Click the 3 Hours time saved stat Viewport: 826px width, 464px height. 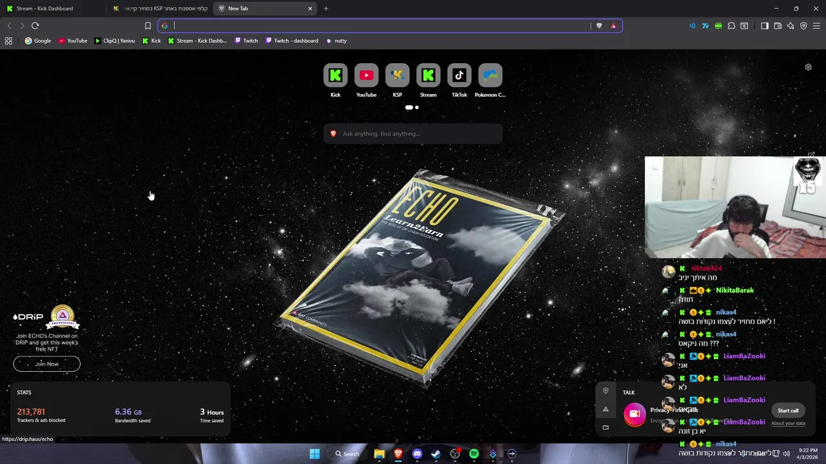click(212, 415)
